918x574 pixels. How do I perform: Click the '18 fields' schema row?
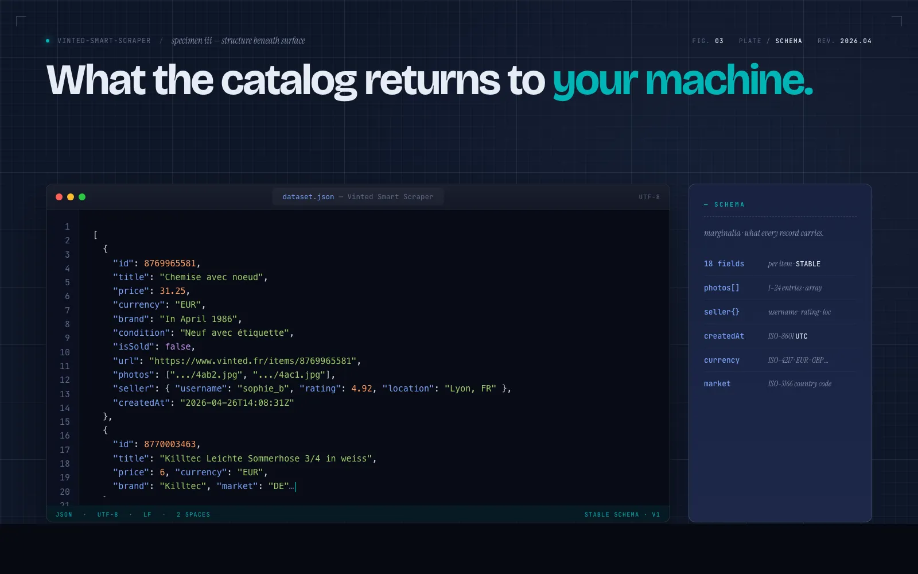tap(780, 264)
